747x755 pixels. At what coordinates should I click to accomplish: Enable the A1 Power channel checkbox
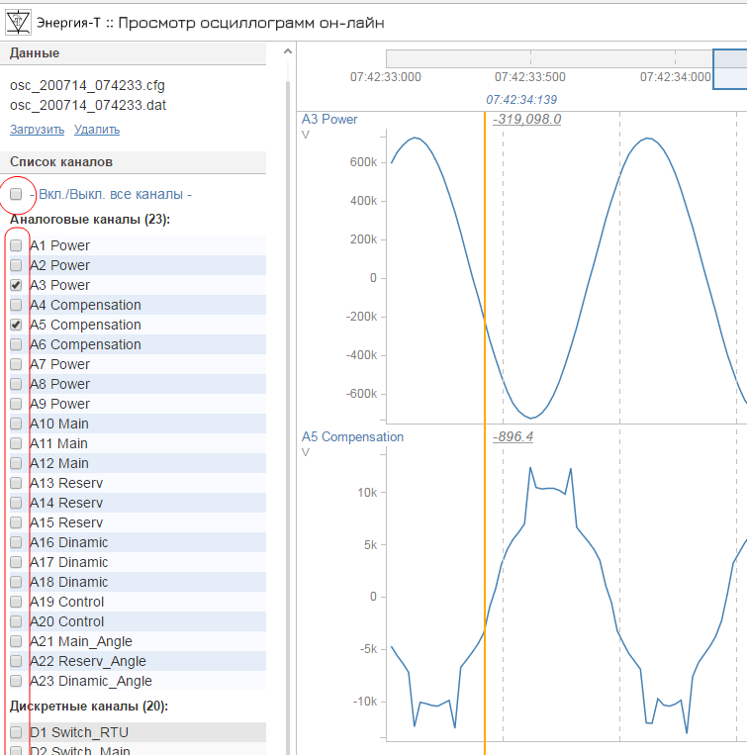click(16, 245)
